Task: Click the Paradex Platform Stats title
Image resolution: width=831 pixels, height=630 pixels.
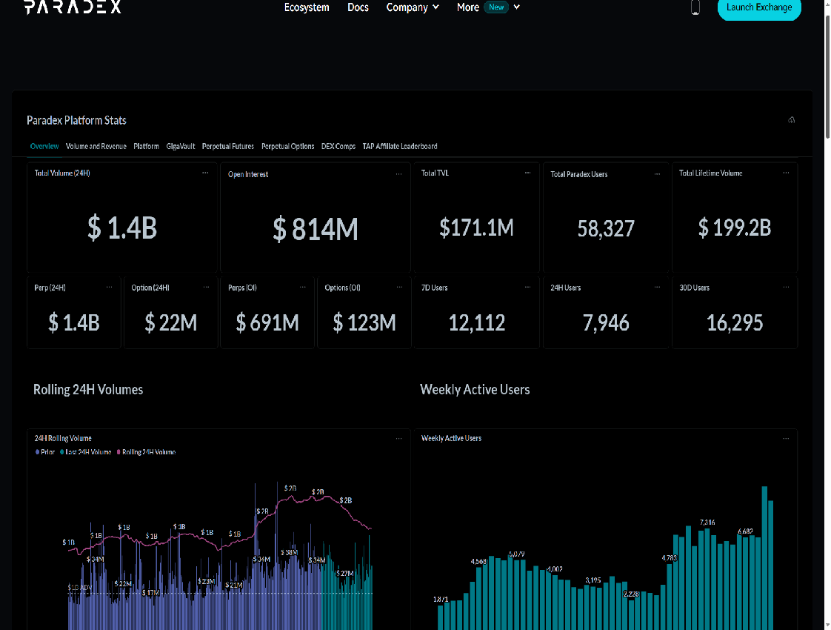Action: pyautogui.click(x=76, y=120)
